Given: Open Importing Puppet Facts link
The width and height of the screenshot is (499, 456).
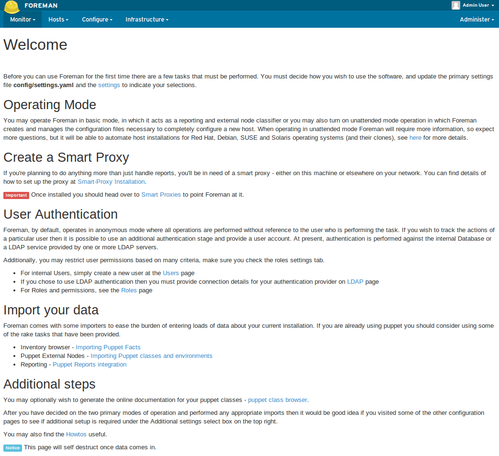Looking at the screenshot, I should (x=108, y=347).
